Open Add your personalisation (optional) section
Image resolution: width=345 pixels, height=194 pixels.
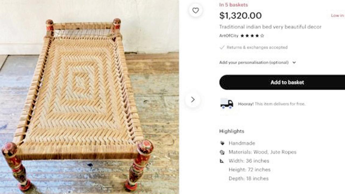[254, 63]
